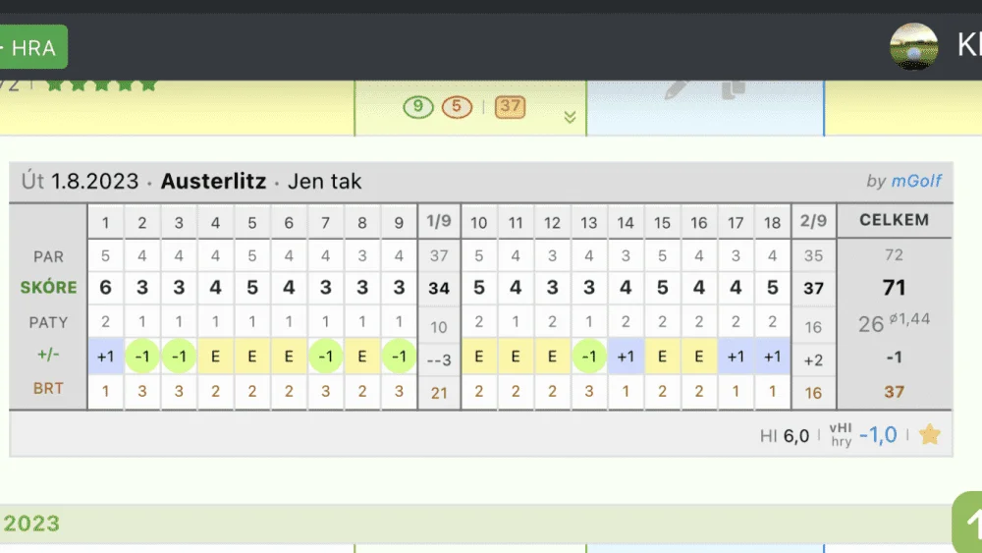The height and width of the screenshot is (553, 982).
Task: Expand the double chevron below score badges
Action: tap(570, 117)
